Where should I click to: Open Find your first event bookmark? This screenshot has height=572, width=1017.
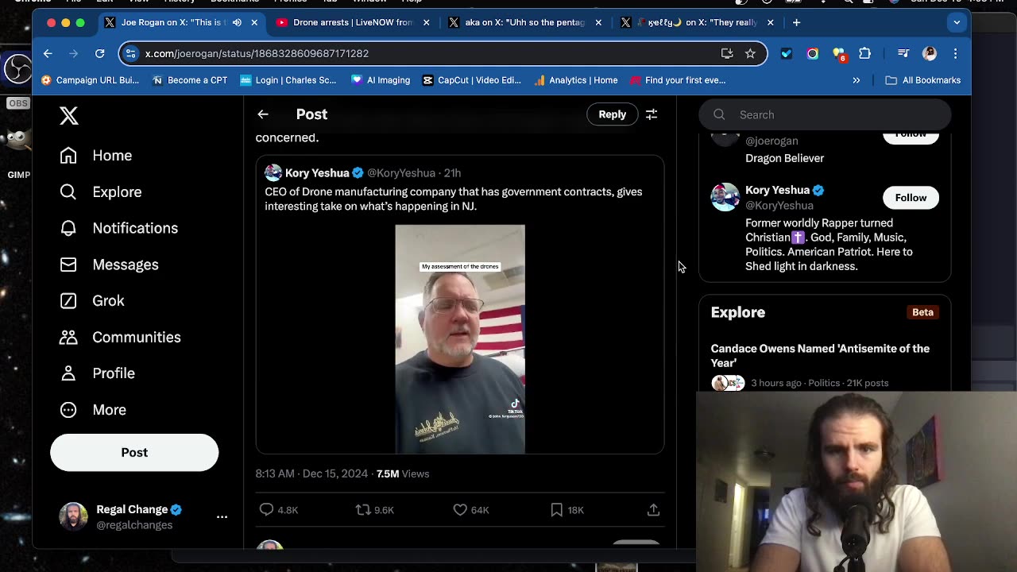pos(678,80)
